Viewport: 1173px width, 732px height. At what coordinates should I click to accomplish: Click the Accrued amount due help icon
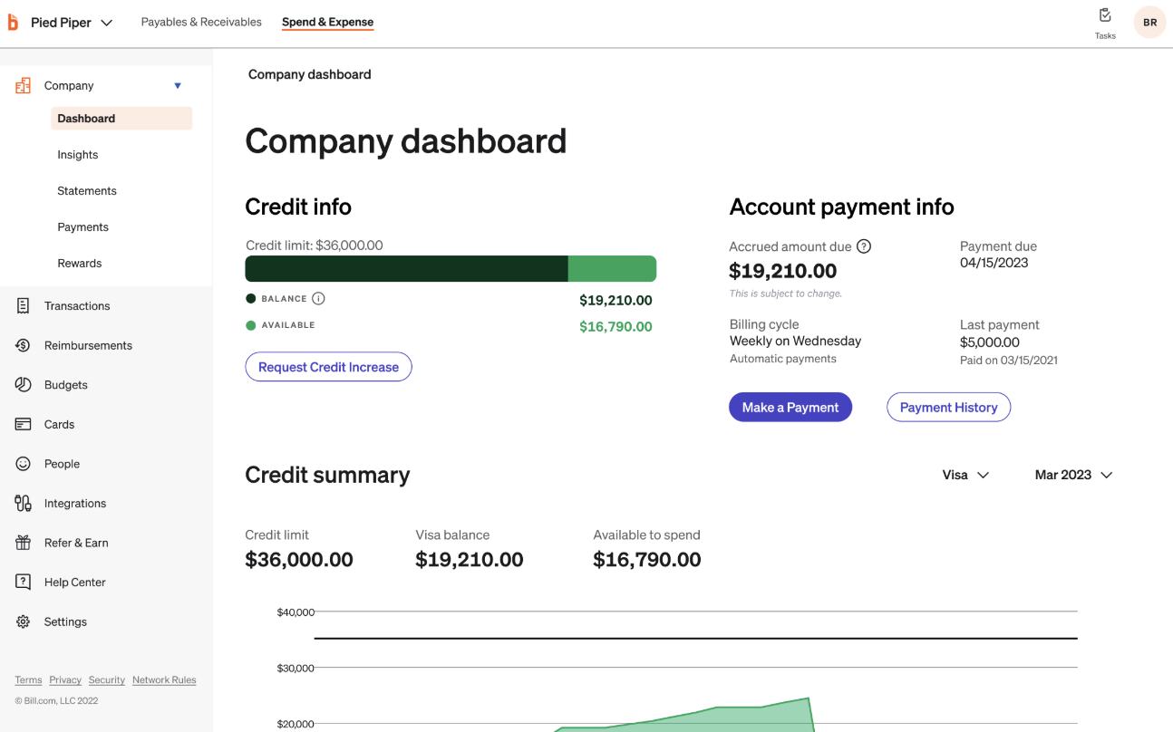[864, 246]
